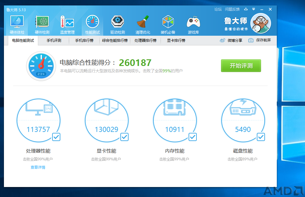The width and height of the screenshot is (305, 197).
Task: Click the Weibo share icon
Action: click(x=222, y=40)
